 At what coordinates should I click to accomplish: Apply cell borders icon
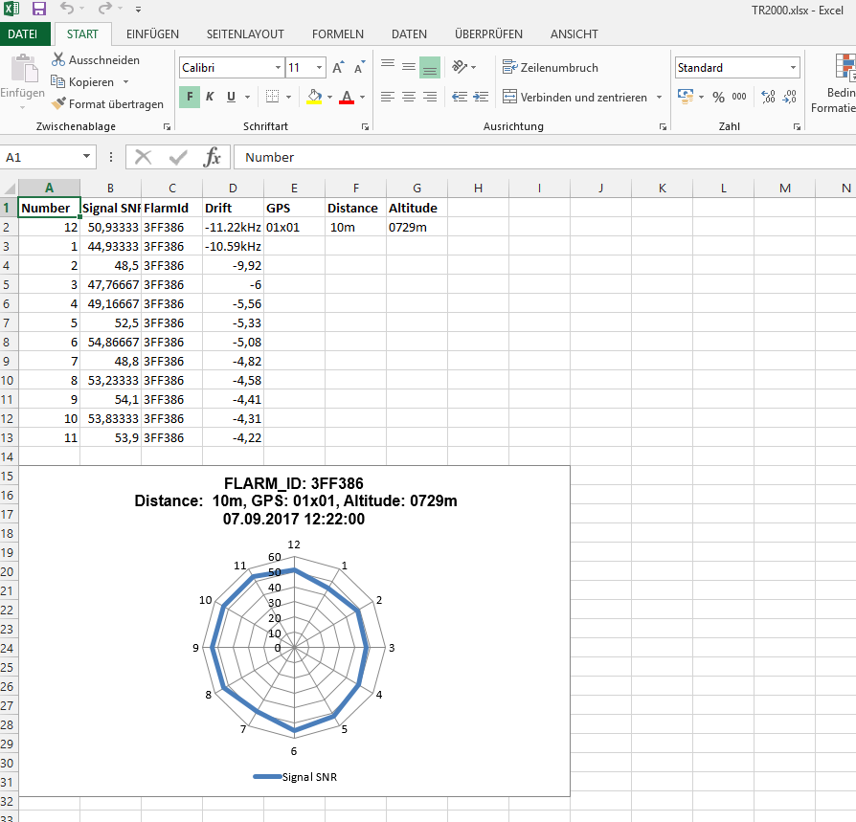click(272, 97)
